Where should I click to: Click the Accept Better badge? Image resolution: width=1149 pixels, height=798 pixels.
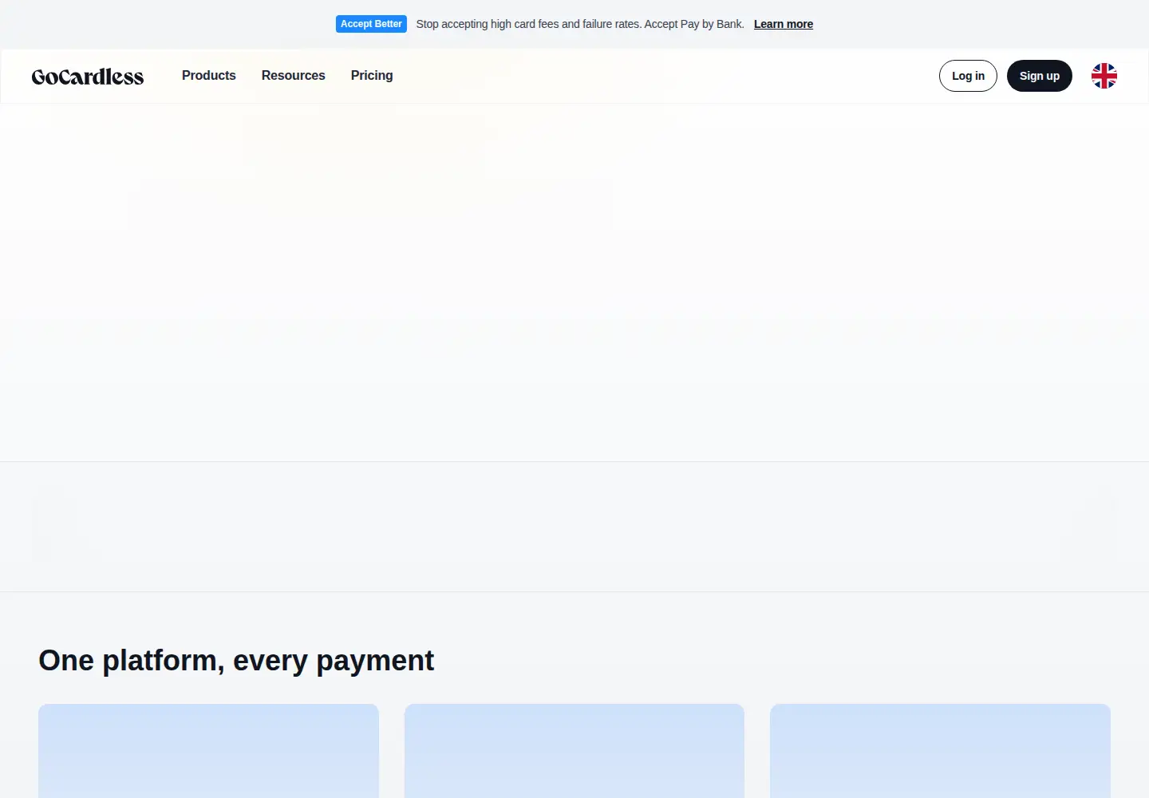click(371, 24)
